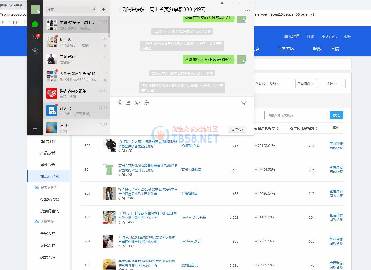Open WeChat favorites cube icon

coord(35,51)
